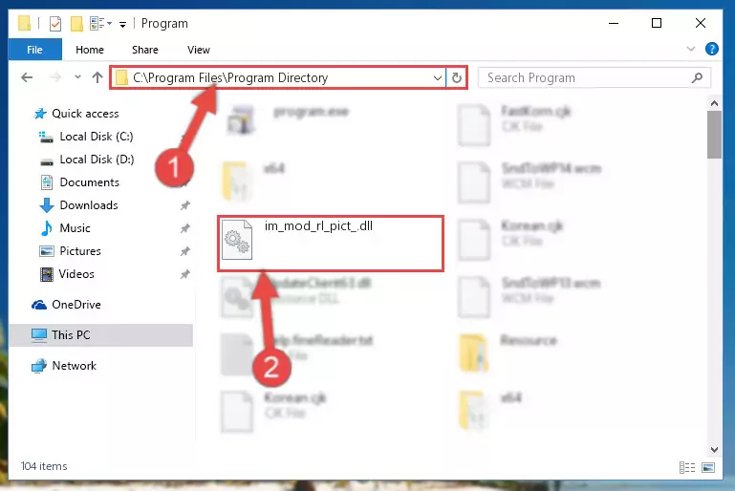Select Quick access in navigation pane
Screen dimensions: 735x491
85,114
